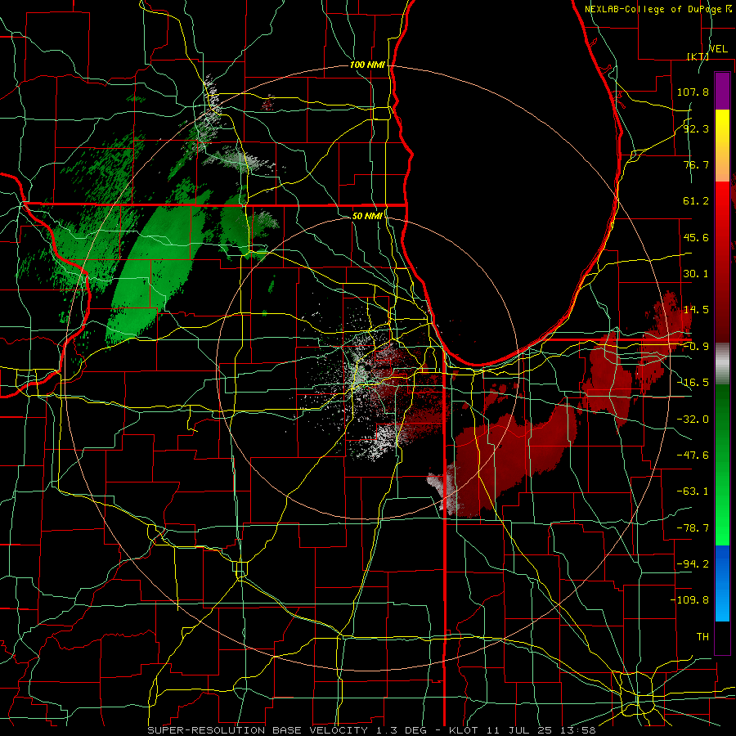Click the TH threshold legend label
This screenshot has width=736, height=736.
pos(702,637)
